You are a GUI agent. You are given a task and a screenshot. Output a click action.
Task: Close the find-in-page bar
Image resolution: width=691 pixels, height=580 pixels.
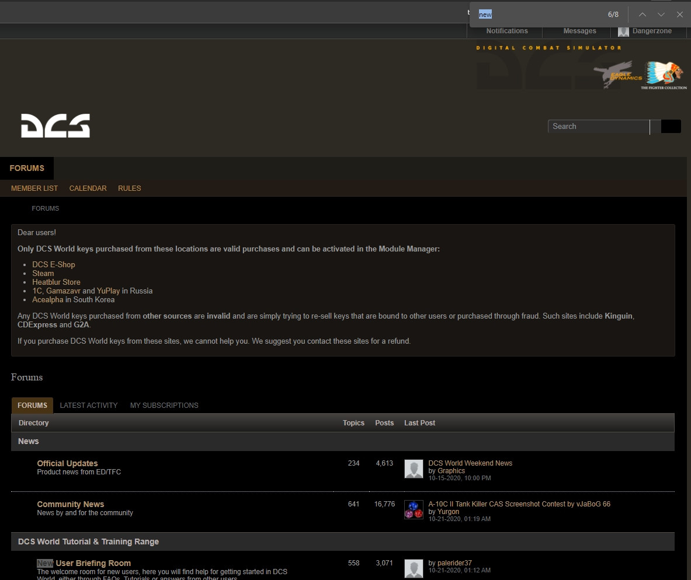679,15
